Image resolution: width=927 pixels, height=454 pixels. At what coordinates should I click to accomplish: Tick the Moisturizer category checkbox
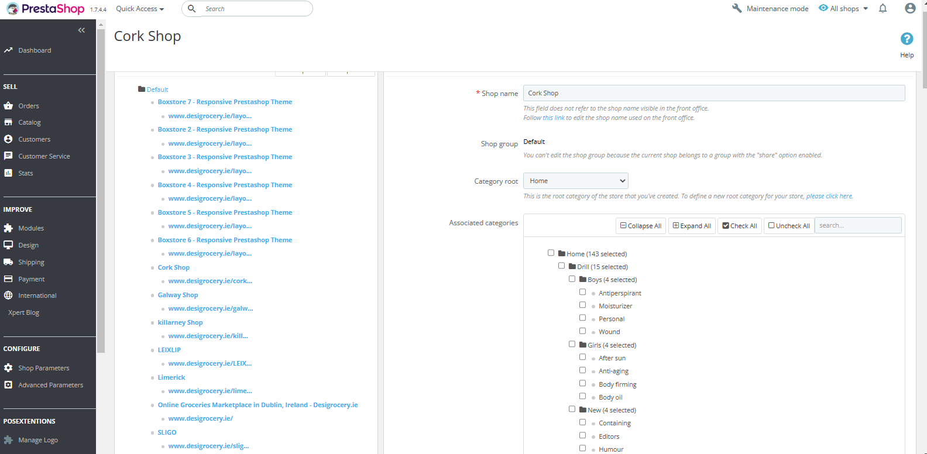pyautogui.click(x=582, y=305)
